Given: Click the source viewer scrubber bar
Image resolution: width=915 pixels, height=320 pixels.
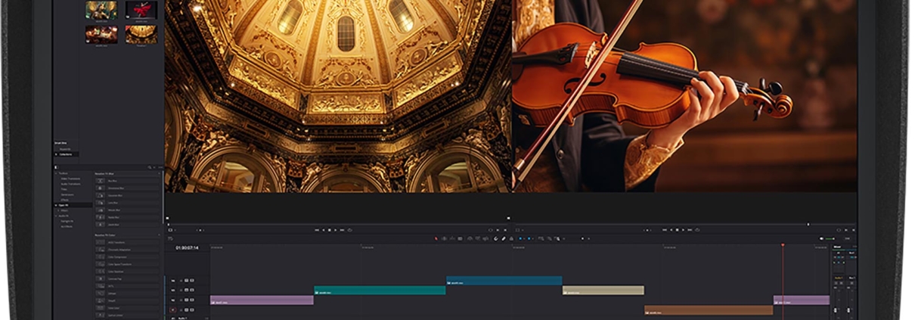Looking at the screenshot, I should point(339,224).
